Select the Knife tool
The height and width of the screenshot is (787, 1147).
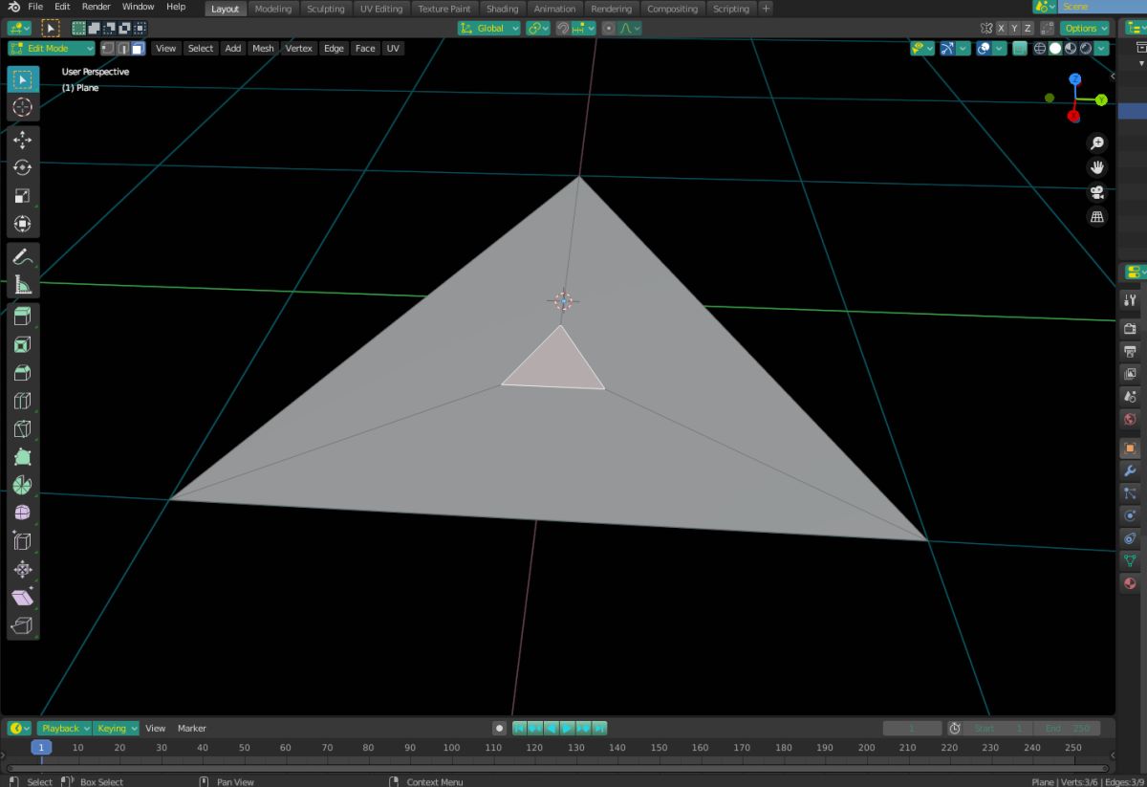23,429
